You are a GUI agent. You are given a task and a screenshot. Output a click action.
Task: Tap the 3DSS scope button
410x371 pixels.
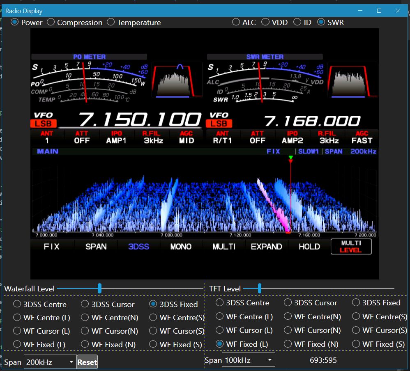tap(138, 247)
